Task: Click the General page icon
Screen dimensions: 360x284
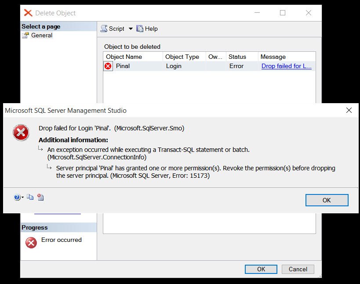Action: [25, 35]
